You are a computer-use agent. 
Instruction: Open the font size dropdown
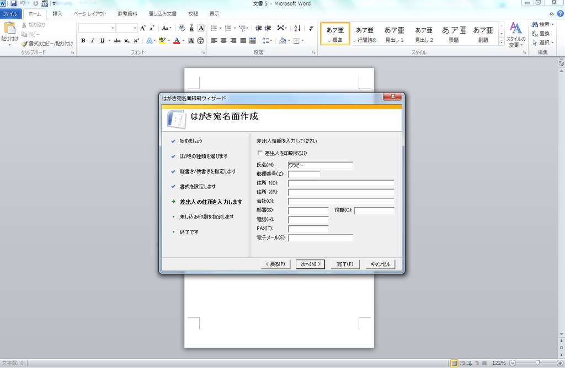point(135,28)
